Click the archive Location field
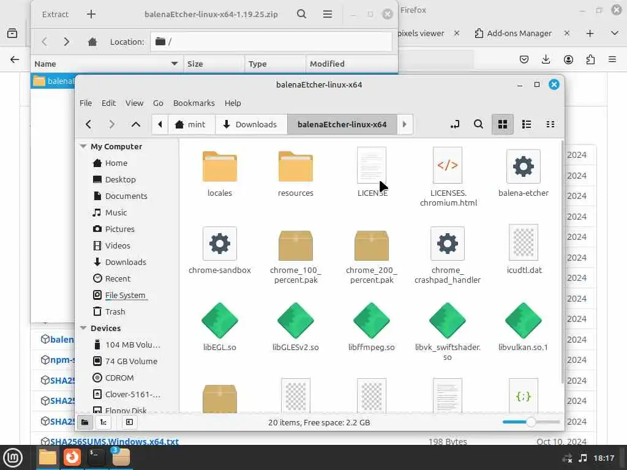The image size is (627, 470). click(x=271, y=42)
